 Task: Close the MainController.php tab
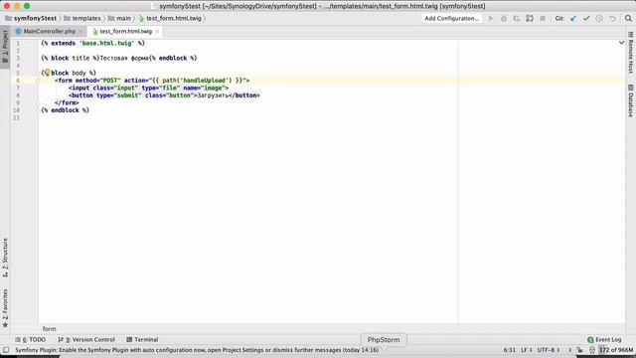click(x=80, y=31)
